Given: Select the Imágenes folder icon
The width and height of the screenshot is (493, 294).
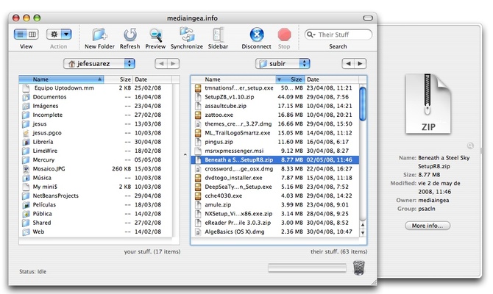Looking at the screenshot, I should (x=26, y=106).
